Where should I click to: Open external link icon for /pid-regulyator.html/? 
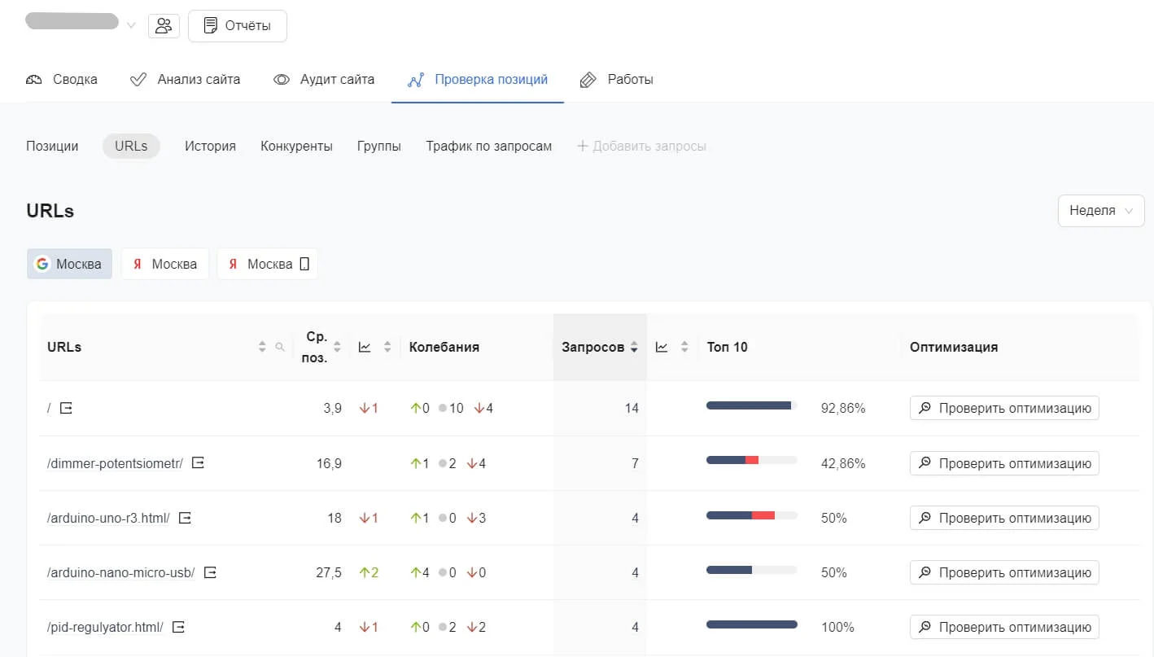click(178, 627)
